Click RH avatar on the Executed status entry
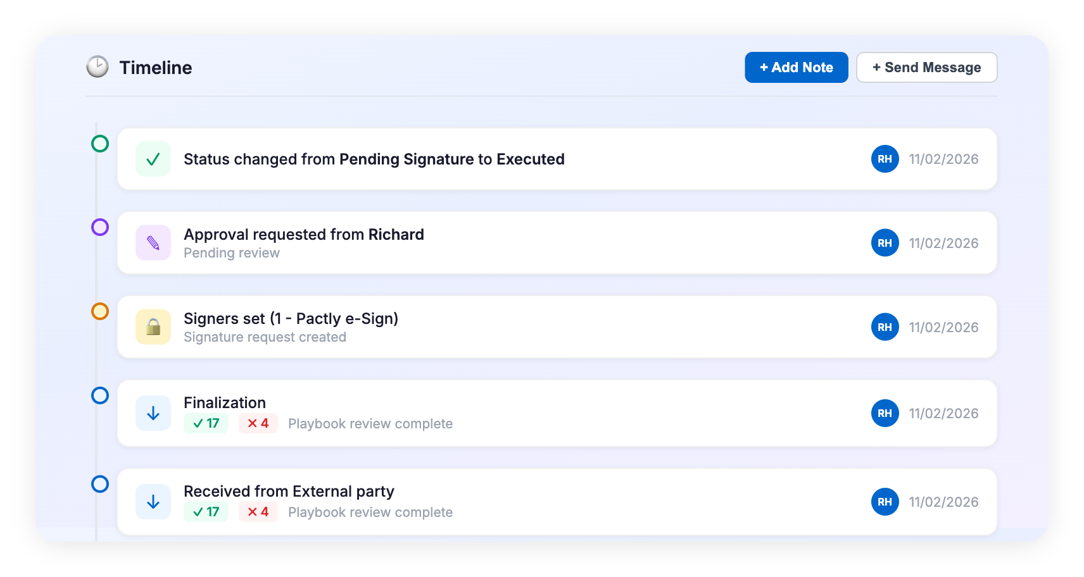 point(885,159)
